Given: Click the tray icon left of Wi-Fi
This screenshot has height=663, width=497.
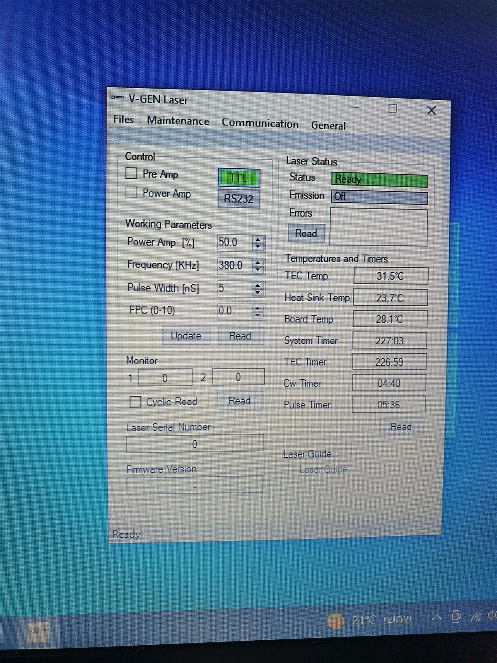Looking at the screenshot, I should pos(456,617).
